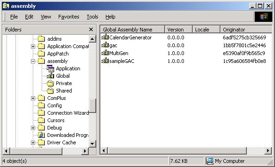Expand the ComPlus folder node
275x167 pixels.
[33, 98]
